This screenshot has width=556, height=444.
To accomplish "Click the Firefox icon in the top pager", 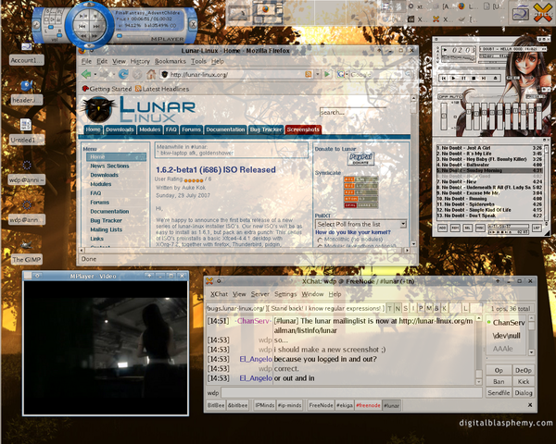I will [x=265, y=9].
